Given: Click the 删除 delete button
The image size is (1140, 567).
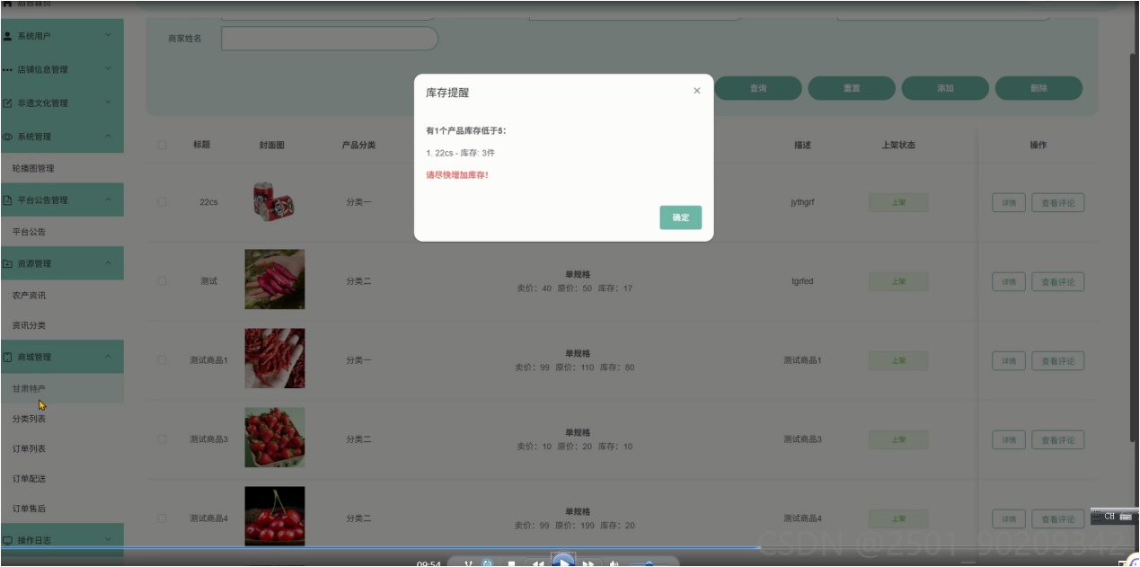Looking at the screenshot, I should (1038, 88).
